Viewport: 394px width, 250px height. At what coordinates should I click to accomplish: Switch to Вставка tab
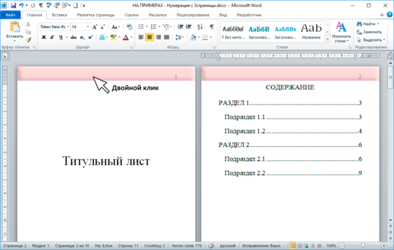(60, 15)
